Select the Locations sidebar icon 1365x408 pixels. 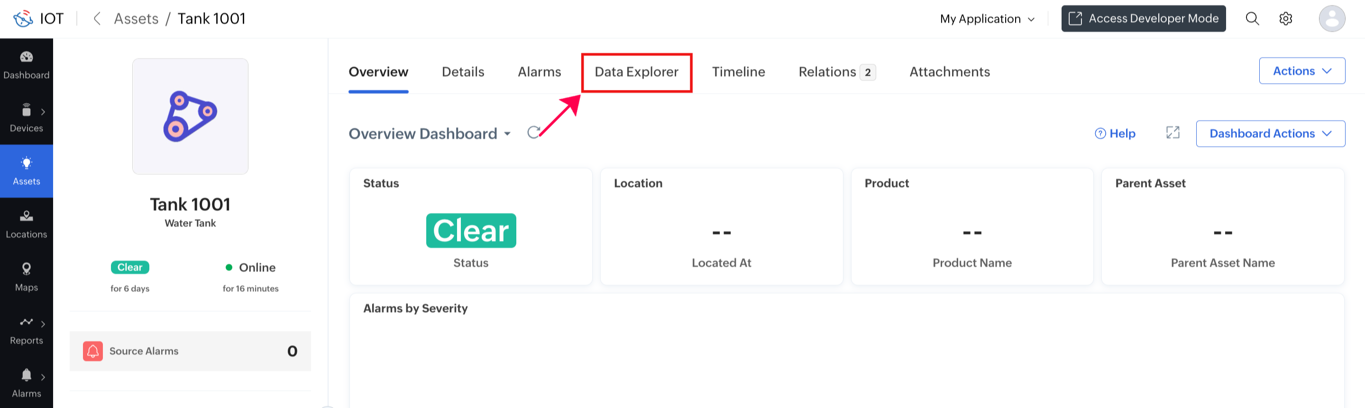coord(27,216)
